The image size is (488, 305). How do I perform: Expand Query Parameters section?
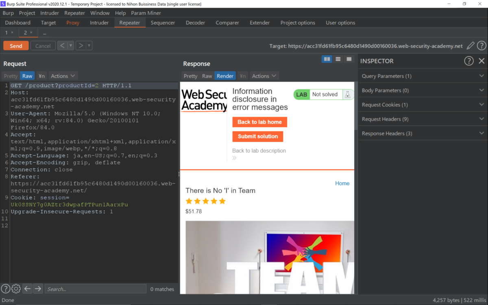(423, 76)
